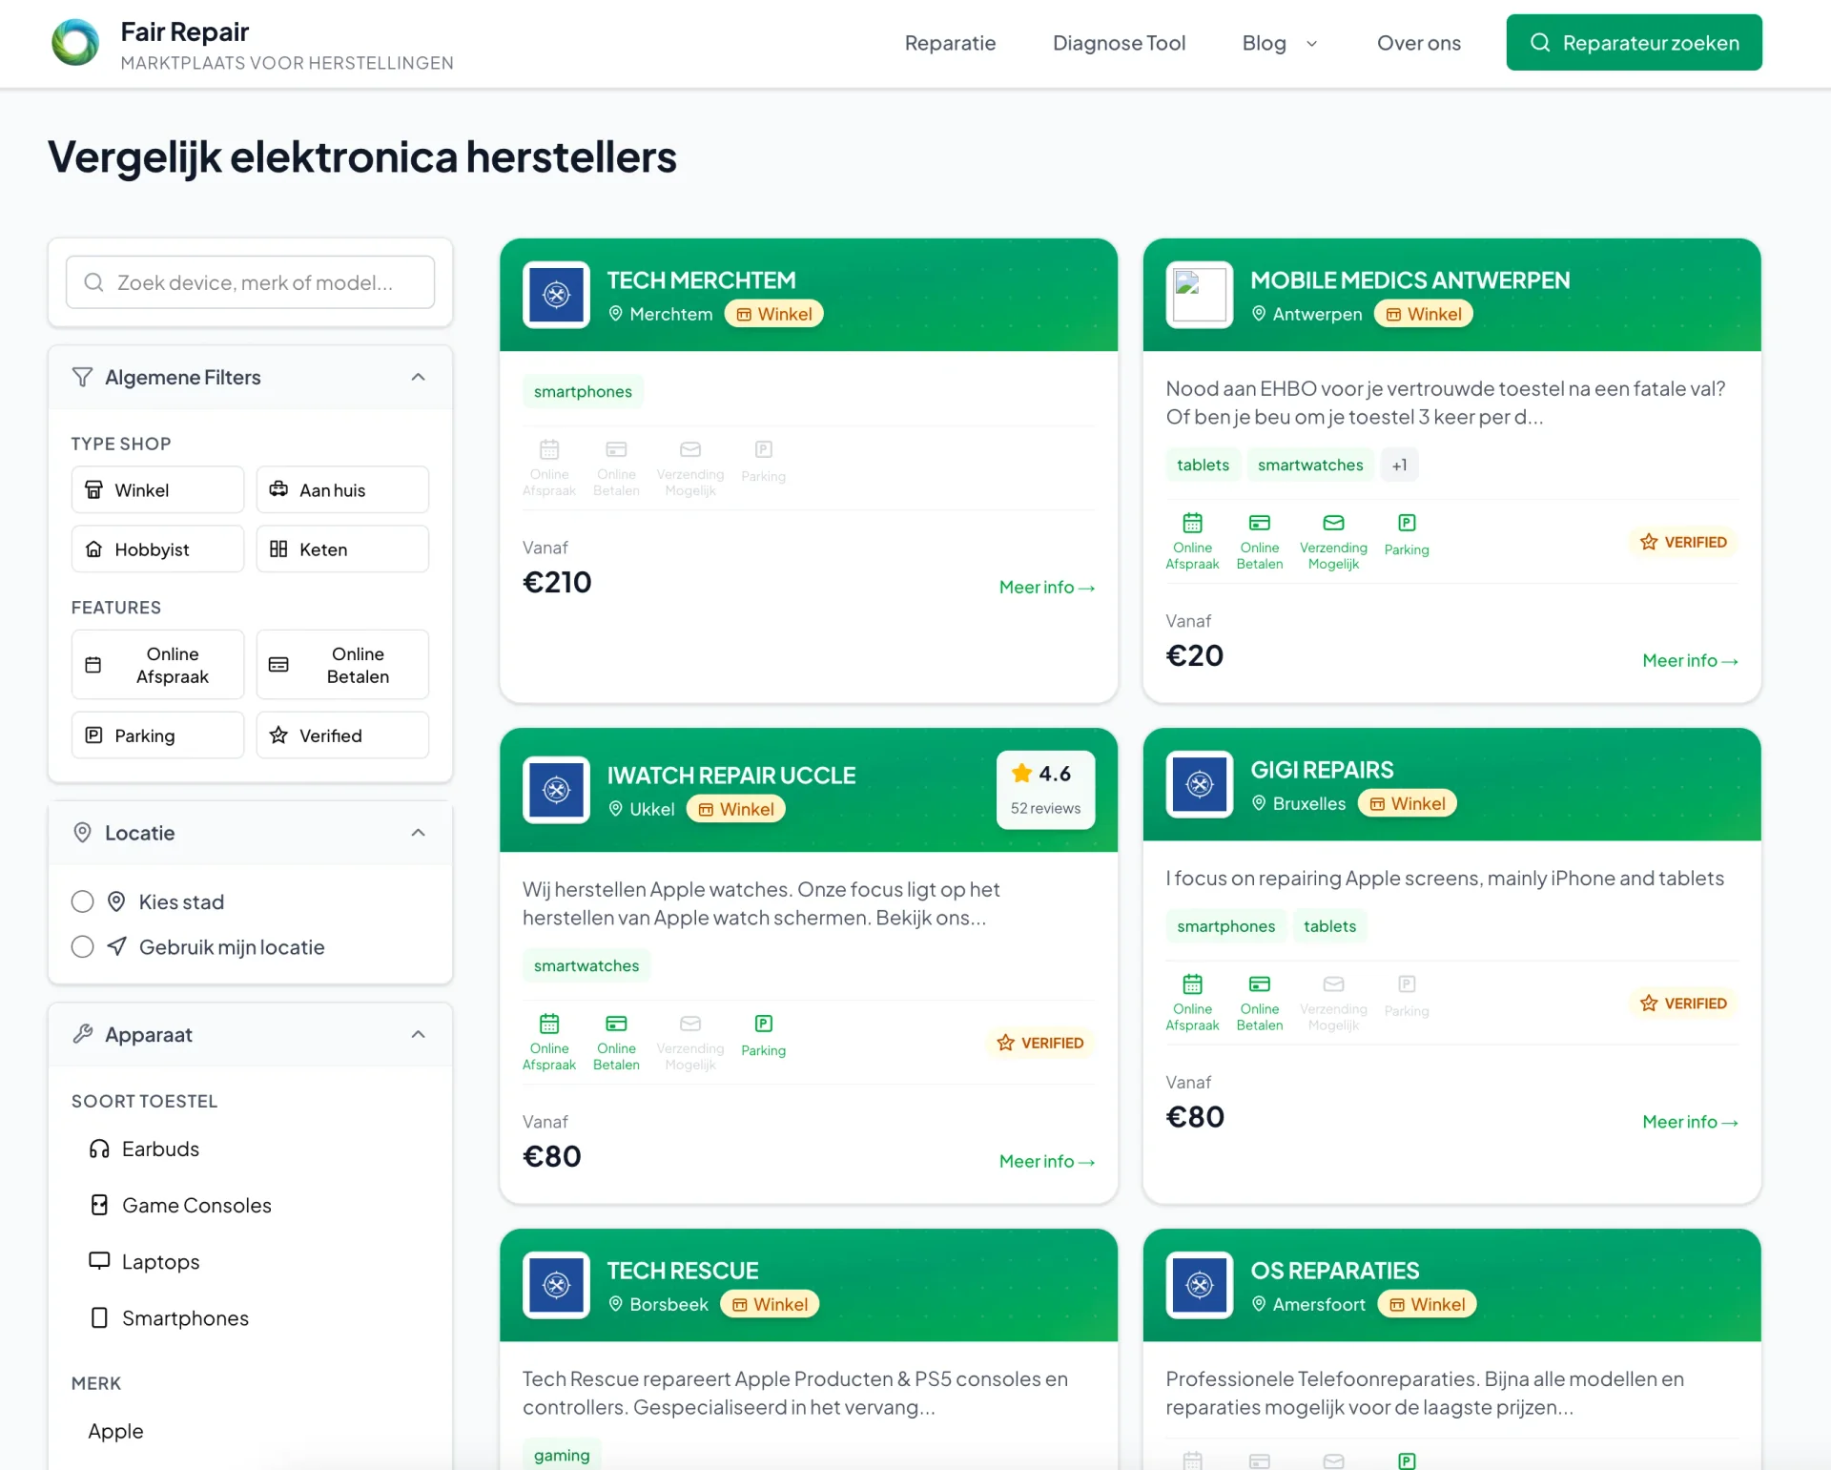Click the Fair Repair logo icon
The width and height of the screenshot is (1831, 1470).
[75, 43]
